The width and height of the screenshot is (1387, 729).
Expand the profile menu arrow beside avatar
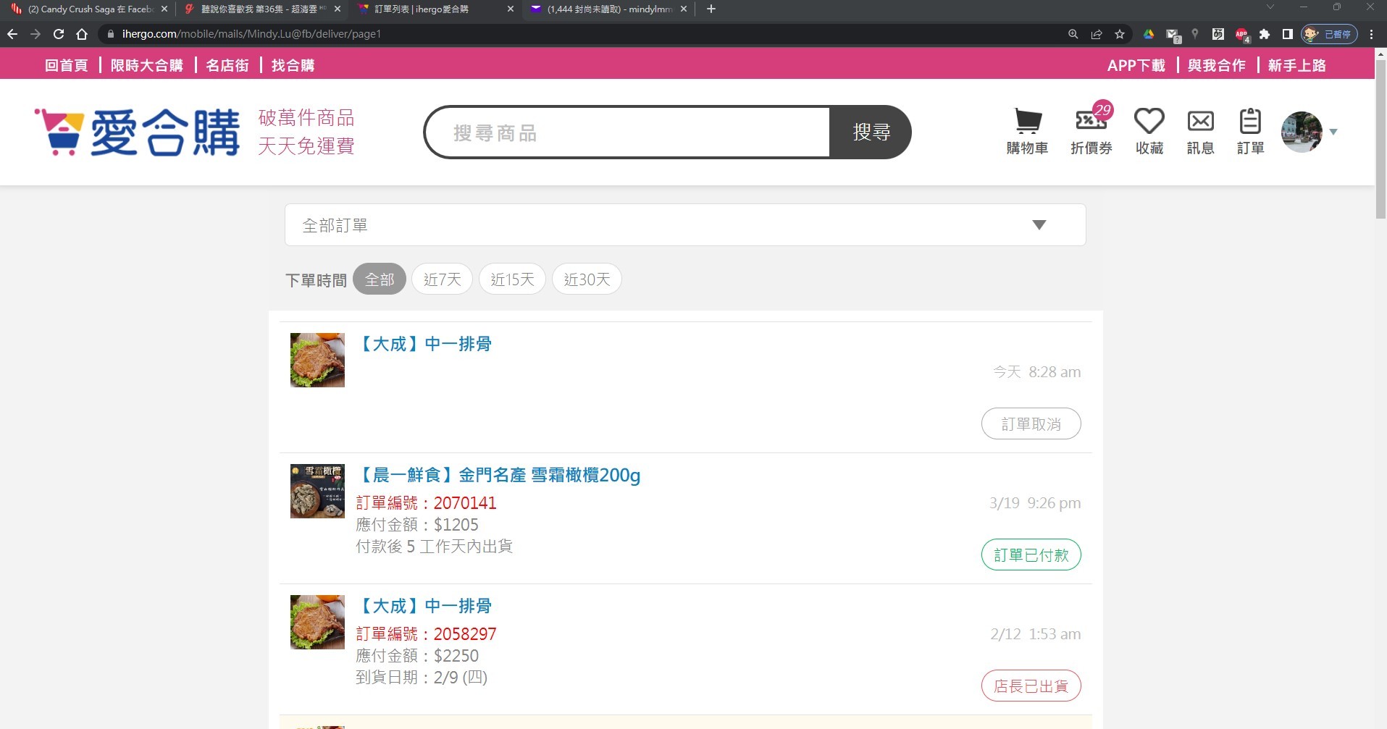[x=1333, y=132]
